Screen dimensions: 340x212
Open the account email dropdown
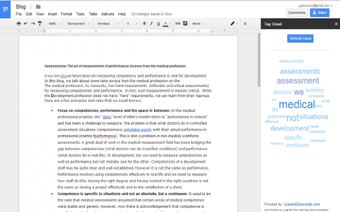pos(315,5)
